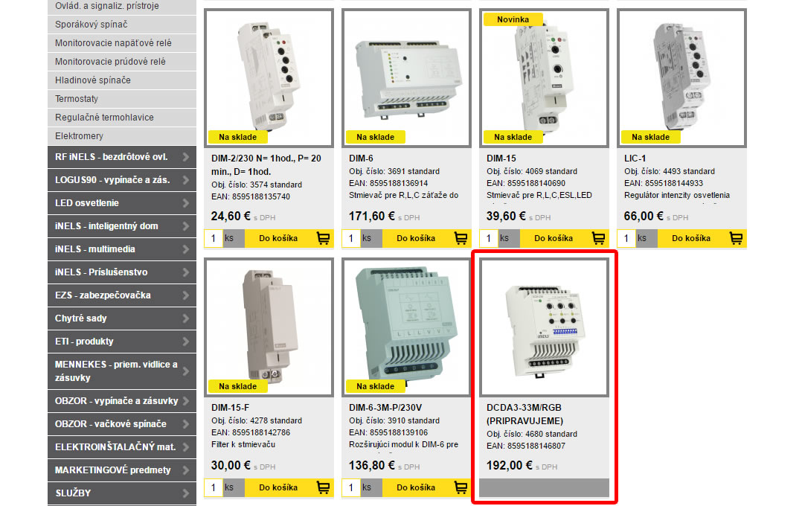Open DCDA3-33M/RGB product title link
Screen dimensions: 802x506
point(524,414)
